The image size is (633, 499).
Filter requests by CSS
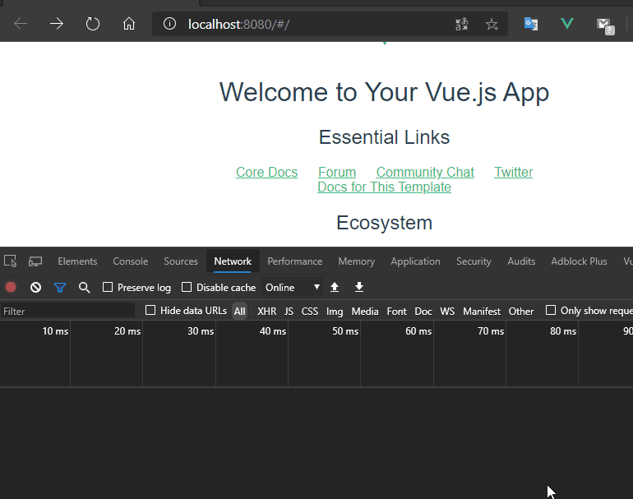coord(310,312)
